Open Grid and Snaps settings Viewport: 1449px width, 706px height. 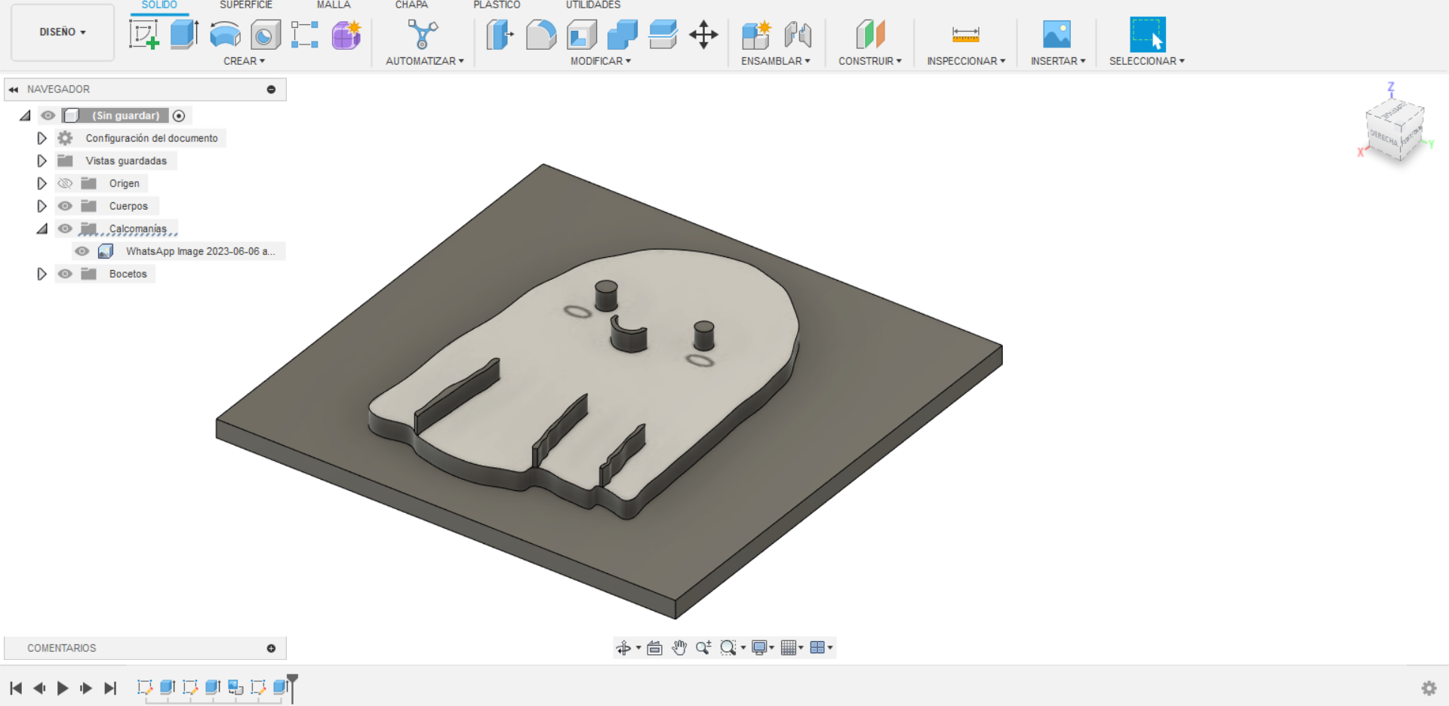tap(789, 648)
